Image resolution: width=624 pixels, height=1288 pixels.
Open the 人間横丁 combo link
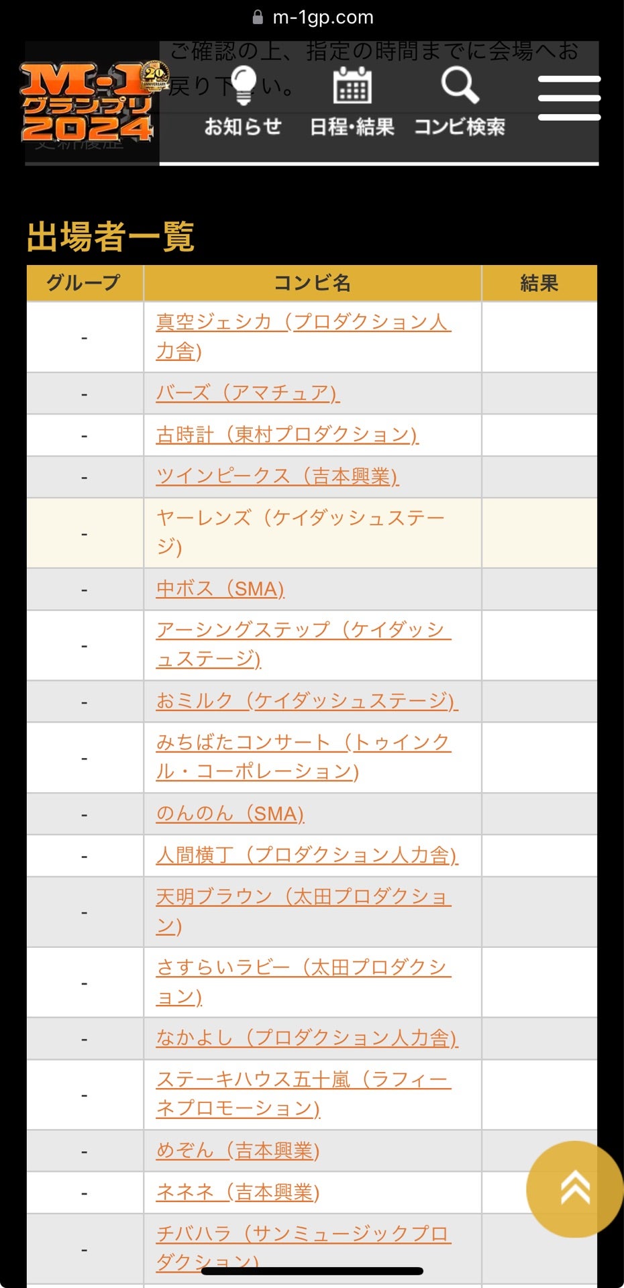307,855
